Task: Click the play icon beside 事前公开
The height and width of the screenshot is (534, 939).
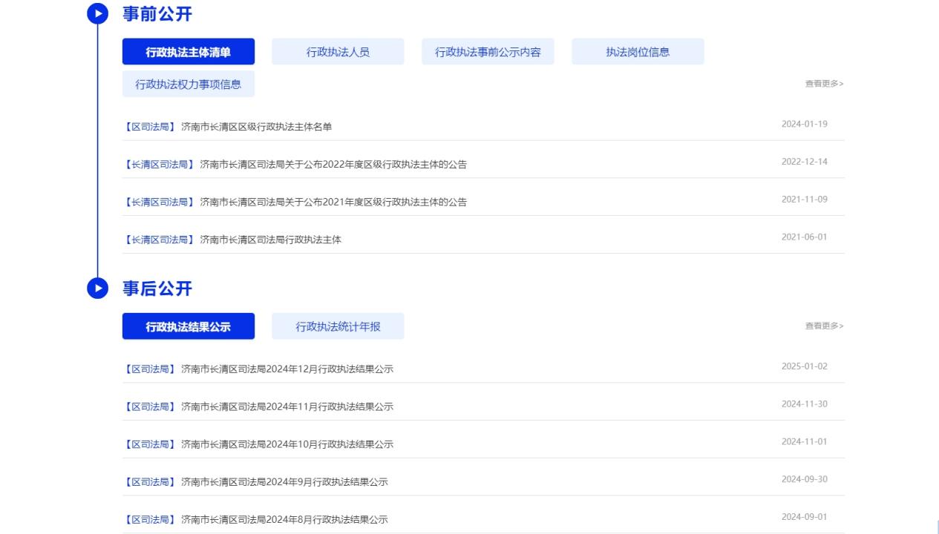Action: pyautogui.click(x=97, y=14)
